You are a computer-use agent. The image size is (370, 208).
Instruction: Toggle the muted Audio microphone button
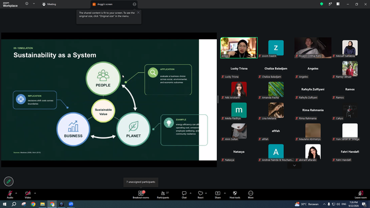[10, 195]
